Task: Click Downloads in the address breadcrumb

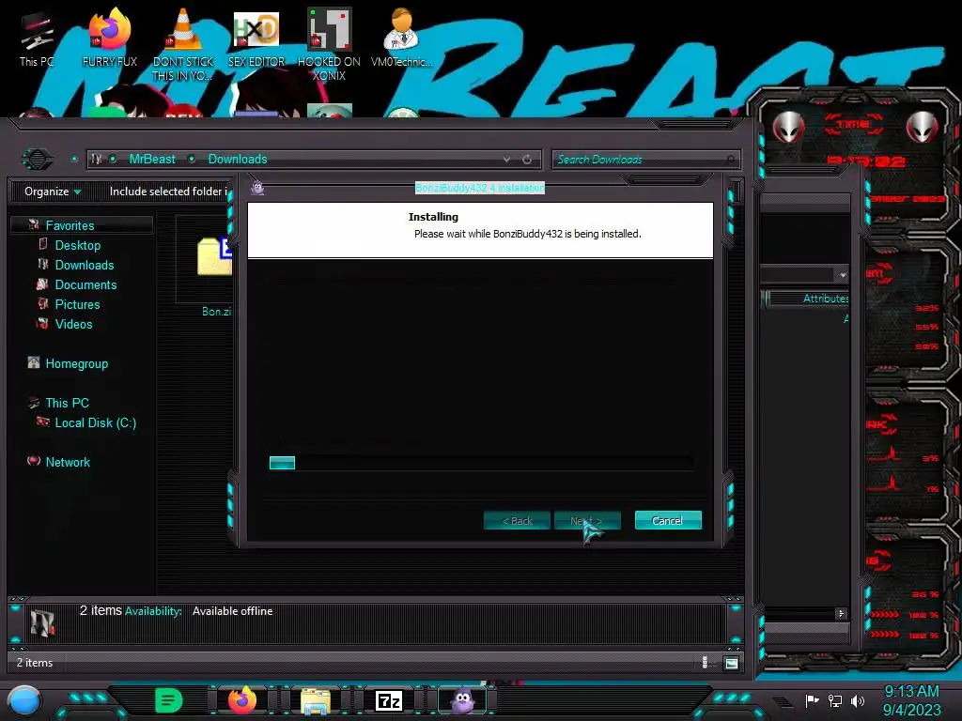Action: pyautogui.click(x=238, y=160)
